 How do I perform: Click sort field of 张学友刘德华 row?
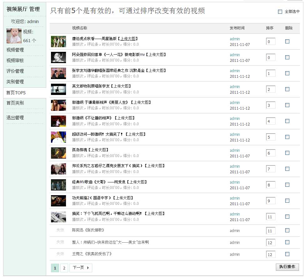tap(271, 73)
